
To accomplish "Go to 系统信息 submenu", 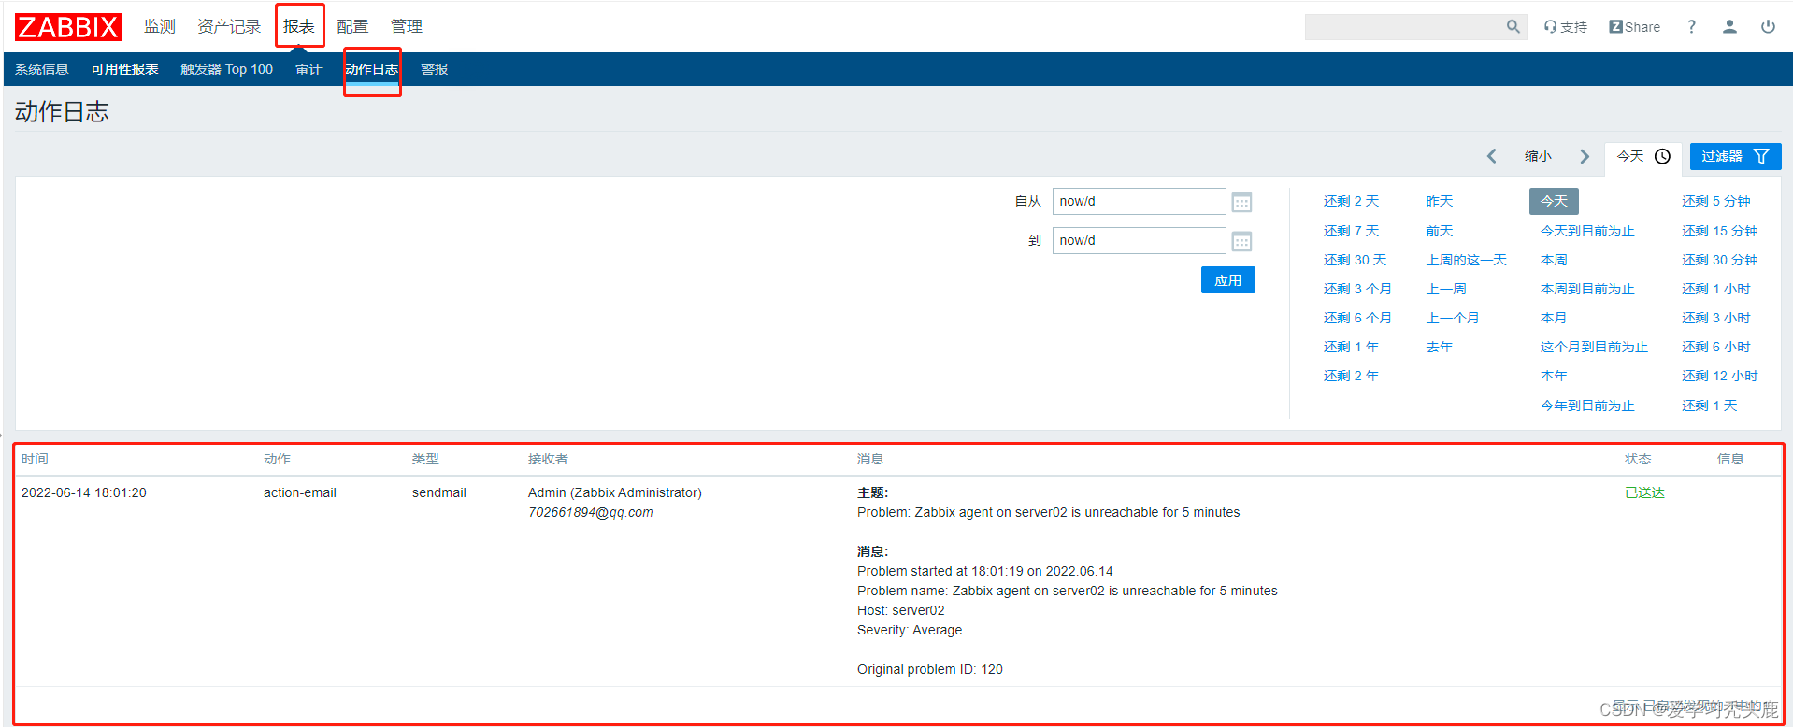I will pyautogui.click(x=42, y=69).
